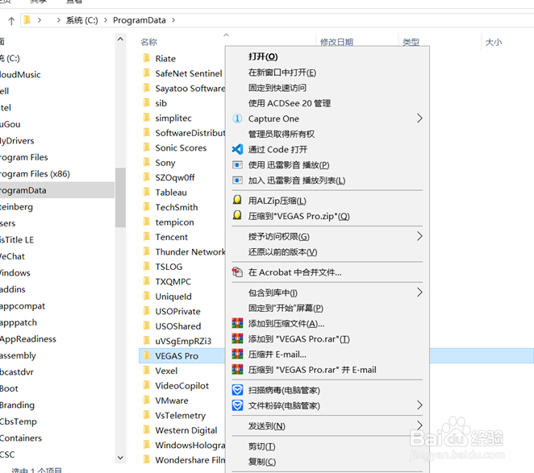Image resolution: width=534 pixels, height=473 pixels.
Task: Select AppReadiness in the navigation pane
Action: tap(28, 339)
